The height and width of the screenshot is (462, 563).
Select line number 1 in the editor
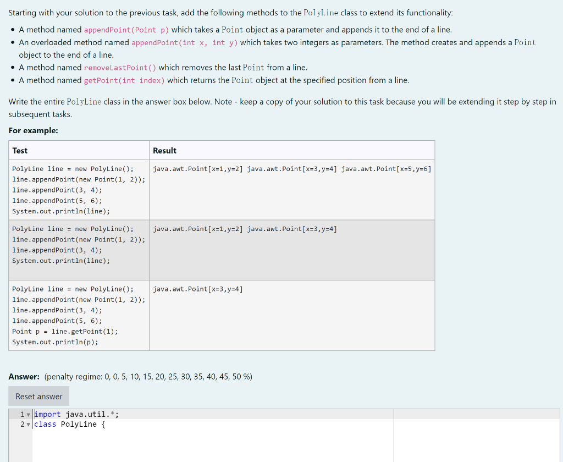21,414
